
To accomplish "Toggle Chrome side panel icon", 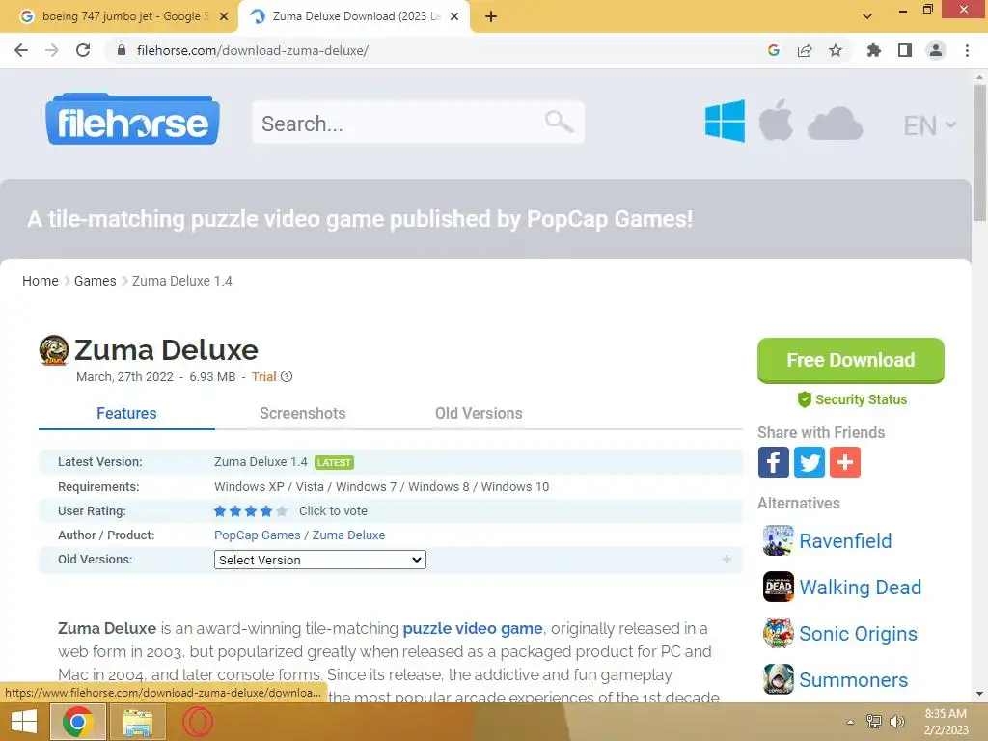I will coord(905,50).
